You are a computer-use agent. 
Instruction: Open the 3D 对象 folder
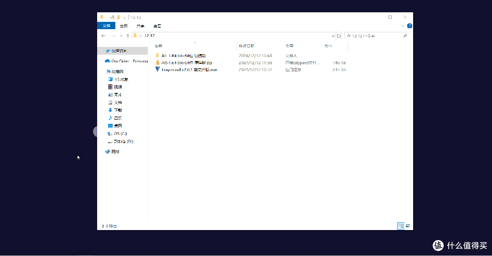(x=118, y=79)
